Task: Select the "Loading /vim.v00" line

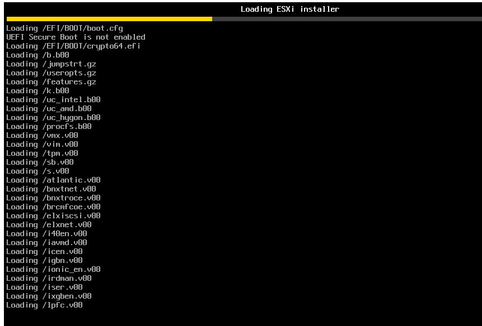Action: pyautogui.click(x=42, y=144)
